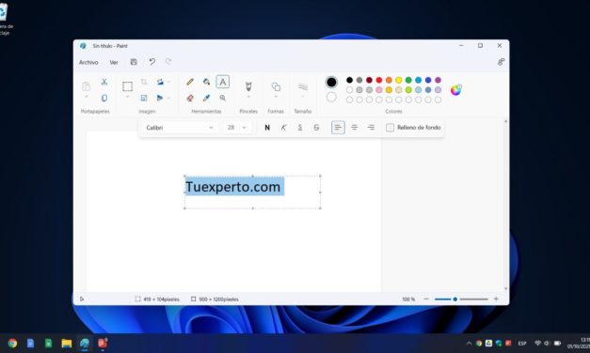Click the Flip image icon
The width and height of the screenshot is (590, 353).
coord(160,98)
